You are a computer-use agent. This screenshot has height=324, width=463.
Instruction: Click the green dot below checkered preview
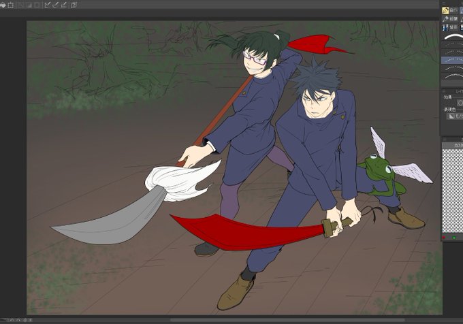point(454,238)
